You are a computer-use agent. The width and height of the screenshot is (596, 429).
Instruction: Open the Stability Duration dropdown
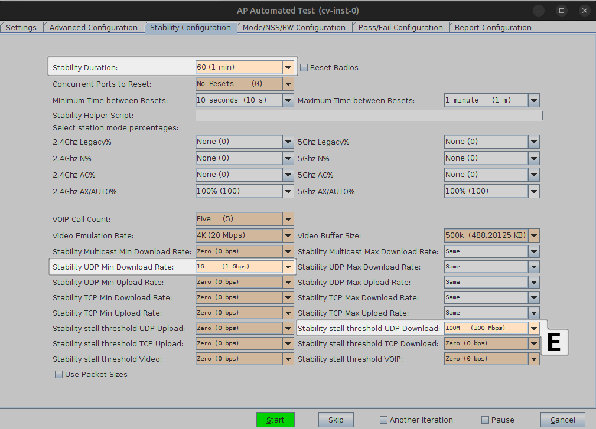tap(288, 67)
